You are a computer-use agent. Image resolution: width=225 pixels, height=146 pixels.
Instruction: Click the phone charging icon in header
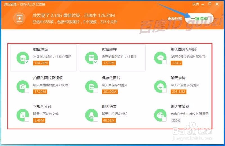[x=19, y=19]
